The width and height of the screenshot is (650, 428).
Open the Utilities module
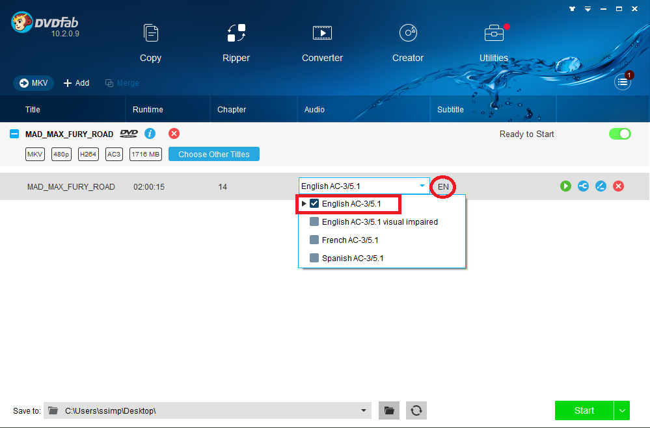click(494, 43)
